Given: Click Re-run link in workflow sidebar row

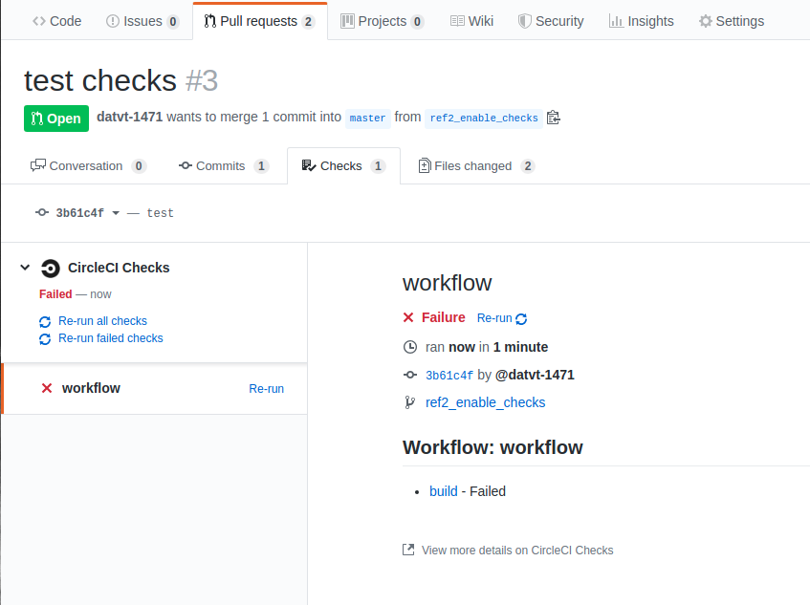Looking at the screenshot, I should click(x=266, y=389).
